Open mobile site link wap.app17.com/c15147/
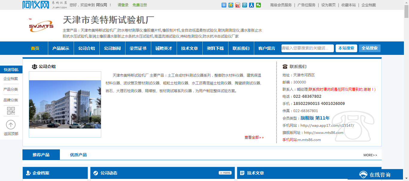Viewport: 409px width, 181px height. click(x=327, y=126)
